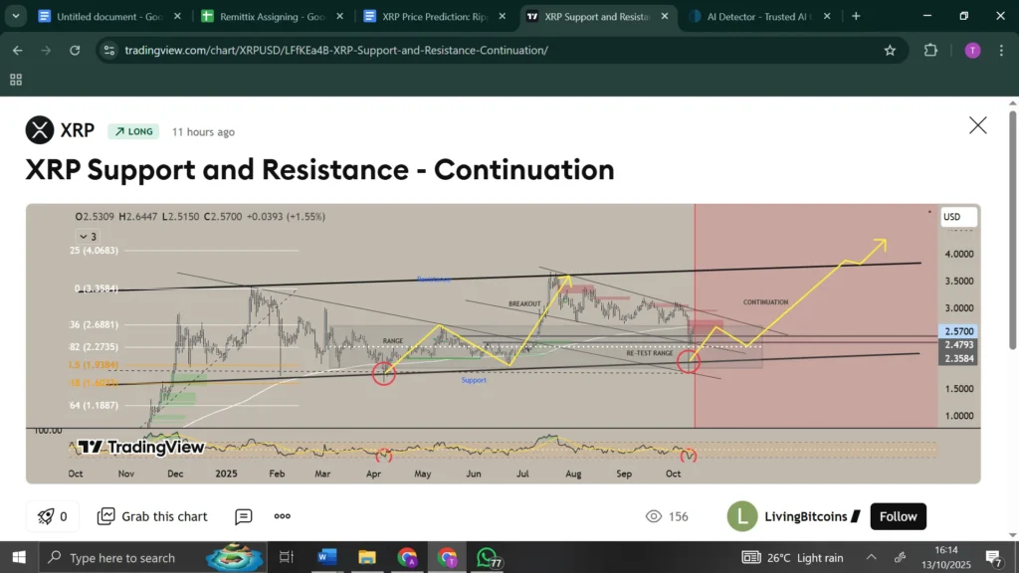The width and height of the screenshot is (1019, 573).
Task: Click the LivingBitcoins author avatar
Action: [x=742, y=516]
